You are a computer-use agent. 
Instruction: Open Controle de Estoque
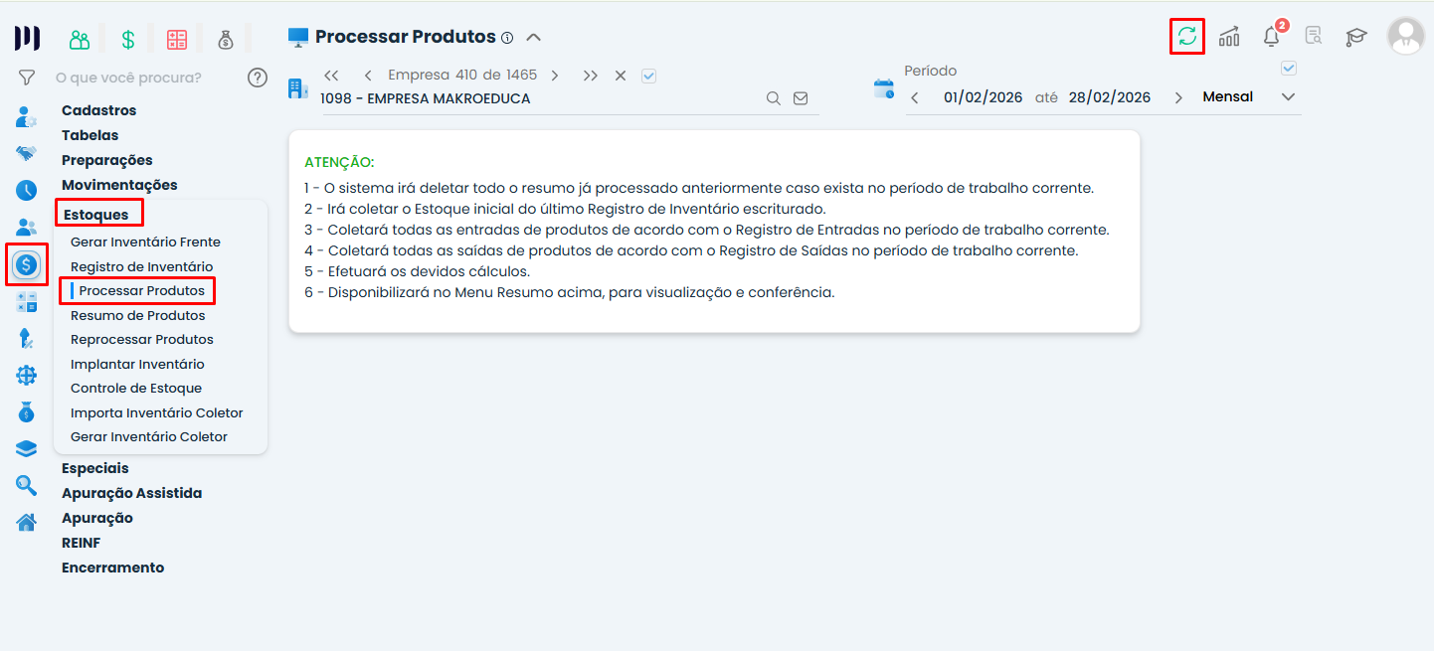tap(136, 388)
